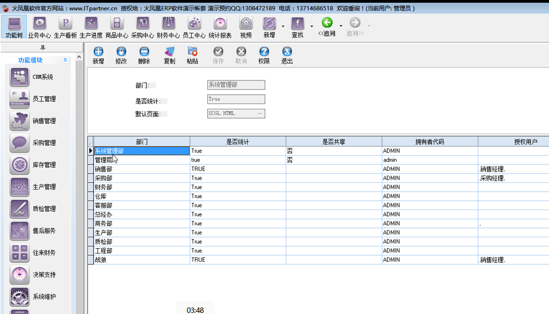Select the 生产部 row
The height and width of the screenshot is (314, 549).
click(x=319, y=233)
